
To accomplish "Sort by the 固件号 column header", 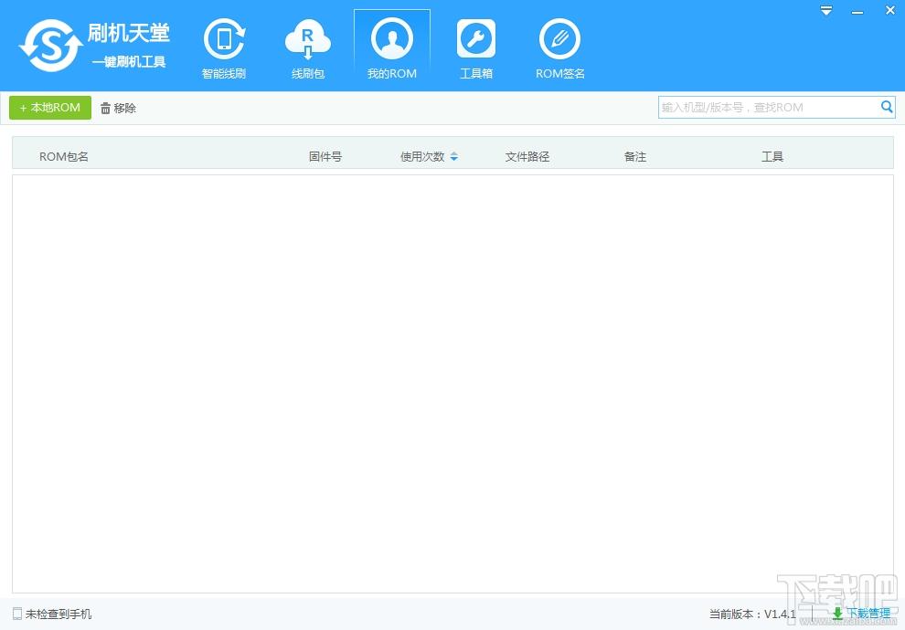I will pyautogui.click(x=325, y=157).
